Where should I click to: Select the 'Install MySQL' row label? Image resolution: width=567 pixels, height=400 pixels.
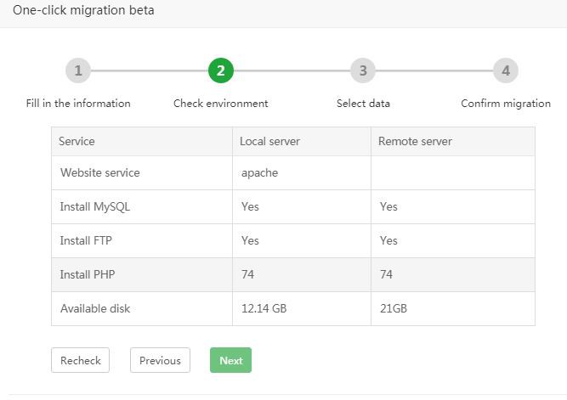(x=94, y=206)
